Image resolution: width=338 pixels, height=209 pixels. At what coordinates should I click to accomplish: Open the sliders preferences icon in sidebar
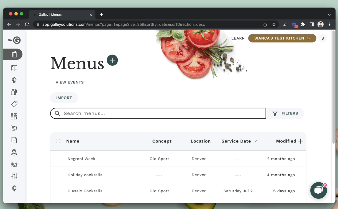click(x=14, y=176)
